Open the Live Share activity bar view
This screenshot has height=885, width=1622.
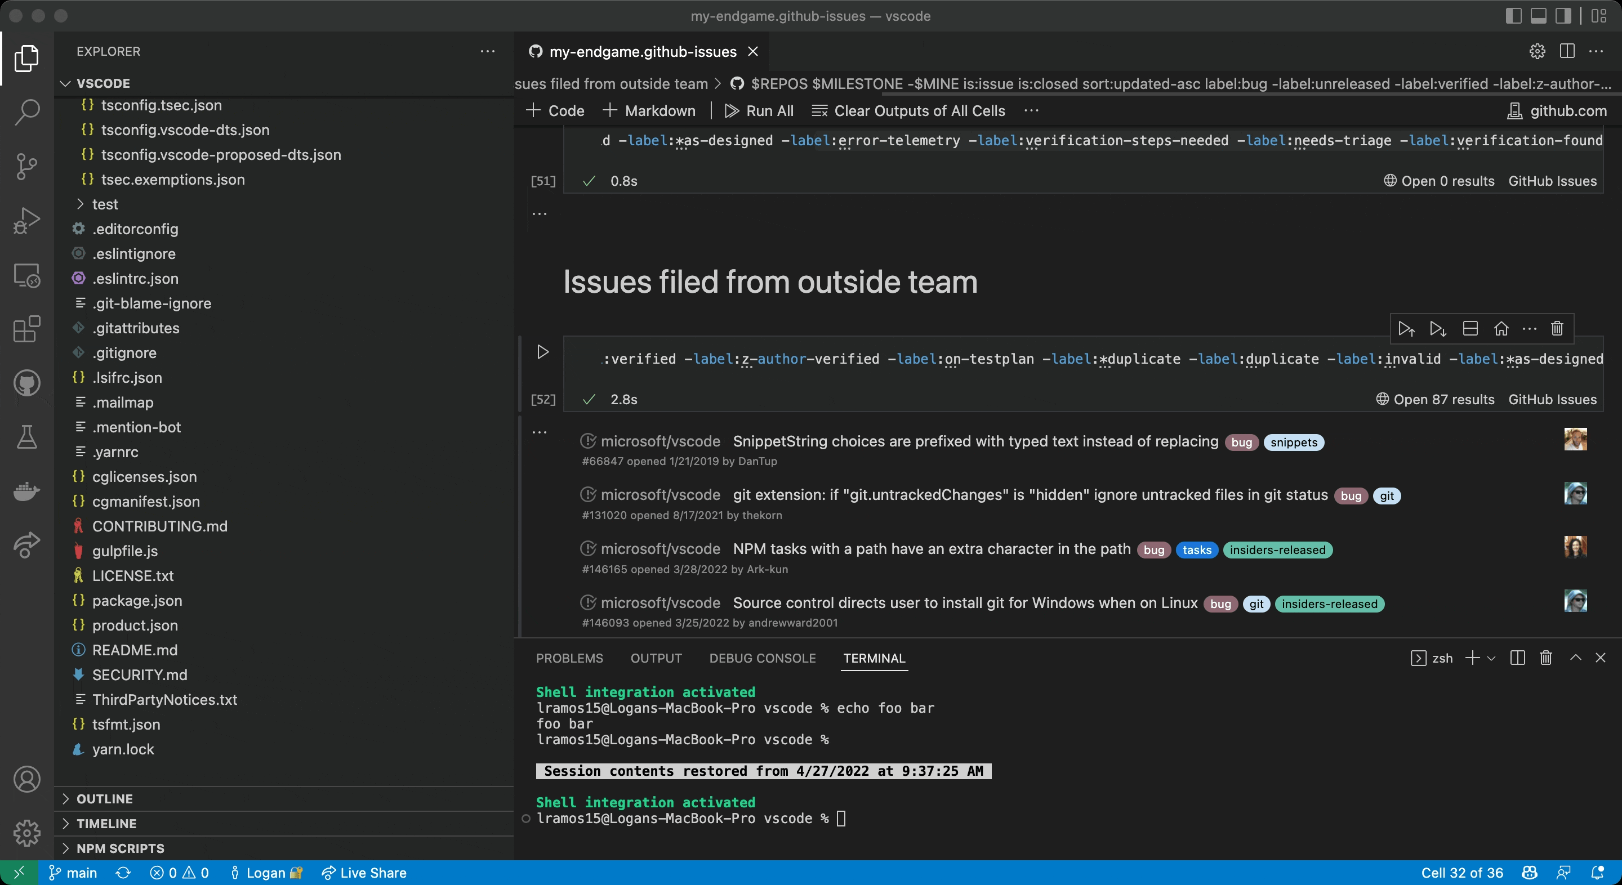tap(26, 545)
